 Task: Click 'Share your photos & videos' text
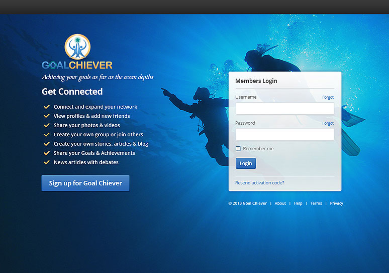pyautogui.click(x=86, y=125)
